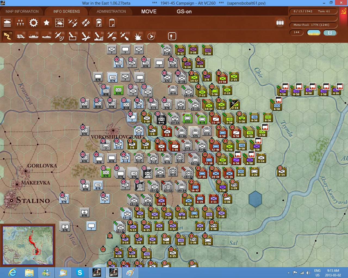Click the Motor Pool 177K readout

coord(313,25)
